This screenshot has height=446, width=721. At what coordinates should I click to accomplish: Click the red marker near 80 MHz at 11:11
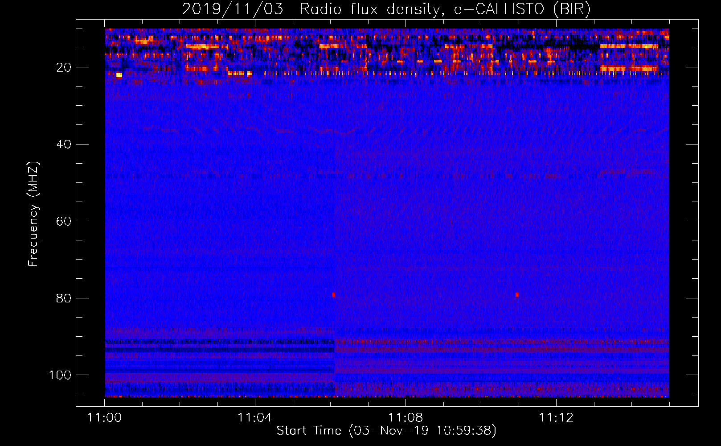(x=517, y=295)
